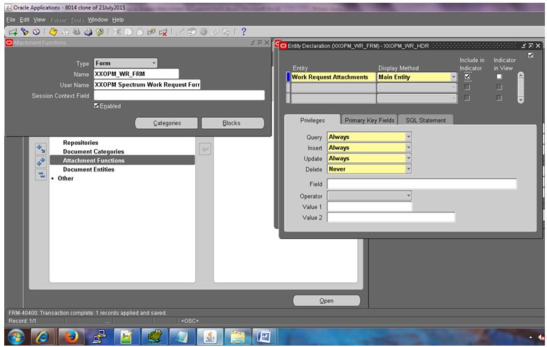Save using the yellow disk toolbar icon
Screen dimensions: 547x347
coord(53,32)
